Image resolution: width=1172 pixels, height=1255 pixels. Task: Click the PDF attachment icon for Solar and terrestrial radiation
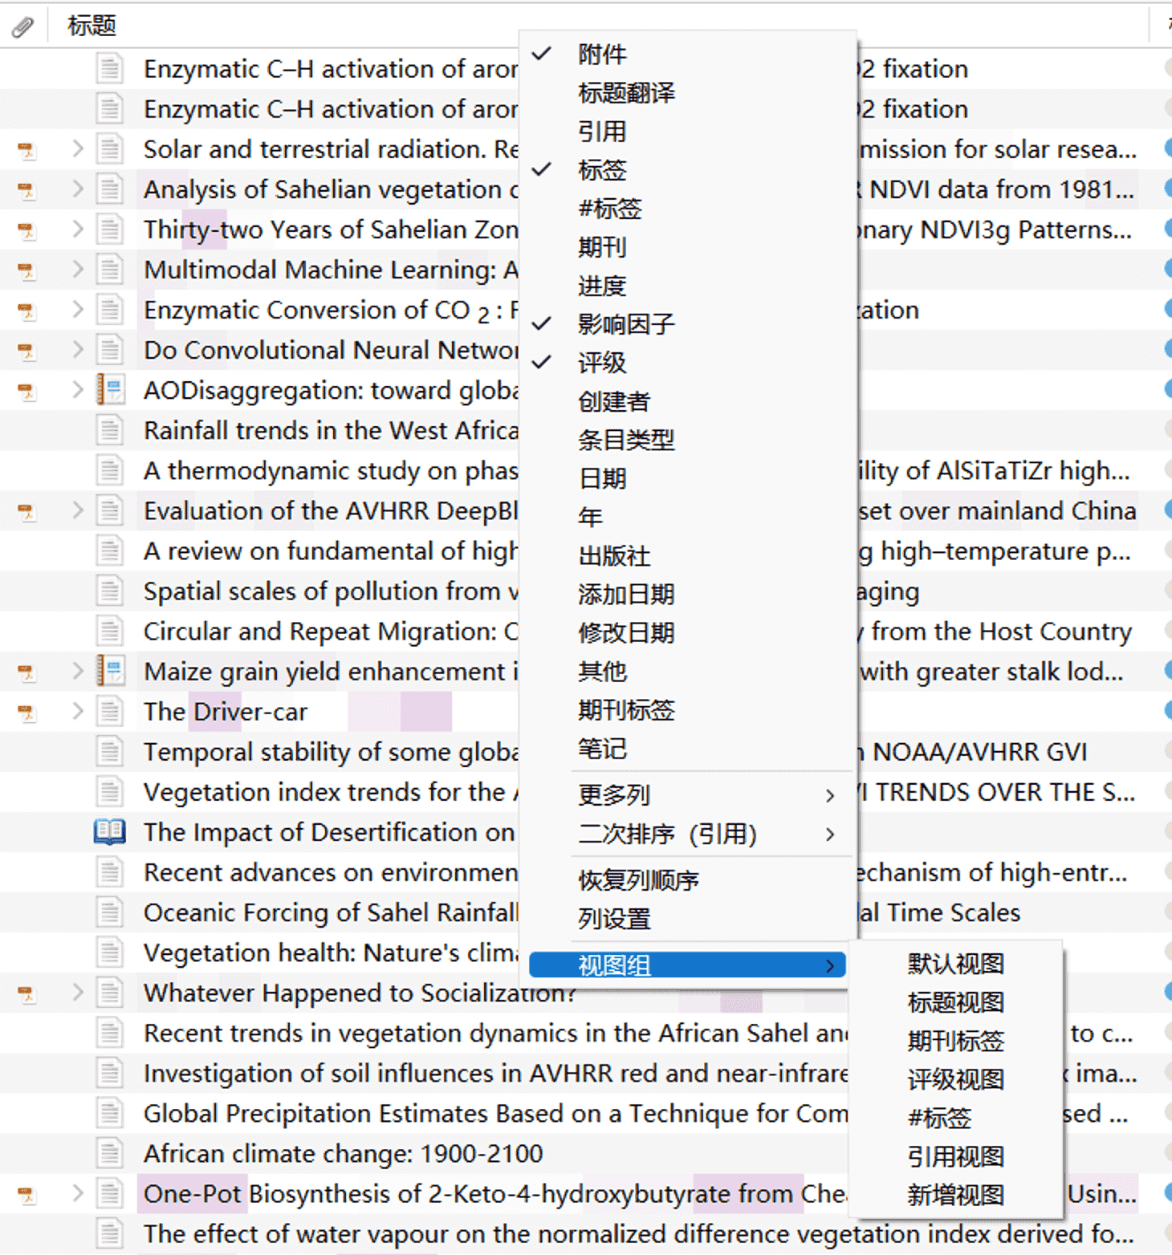[26, 150]
